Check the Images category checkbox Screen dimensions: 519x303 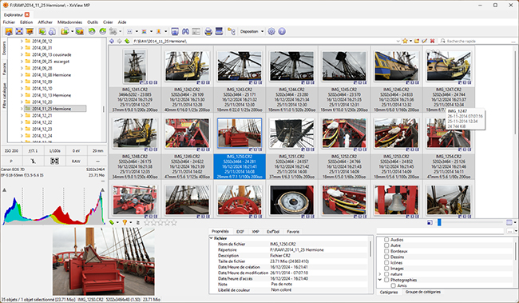(386, 268)
